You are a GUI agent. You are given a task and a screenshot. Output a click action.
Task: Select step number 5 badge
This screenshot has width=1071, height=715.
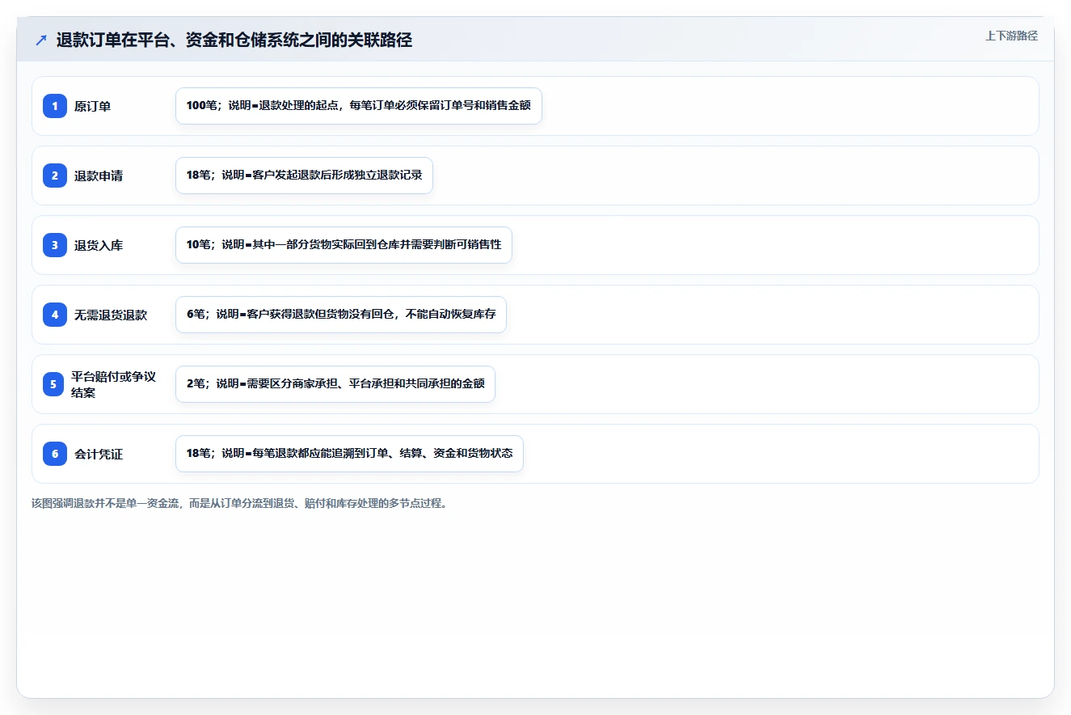[53, 384]
